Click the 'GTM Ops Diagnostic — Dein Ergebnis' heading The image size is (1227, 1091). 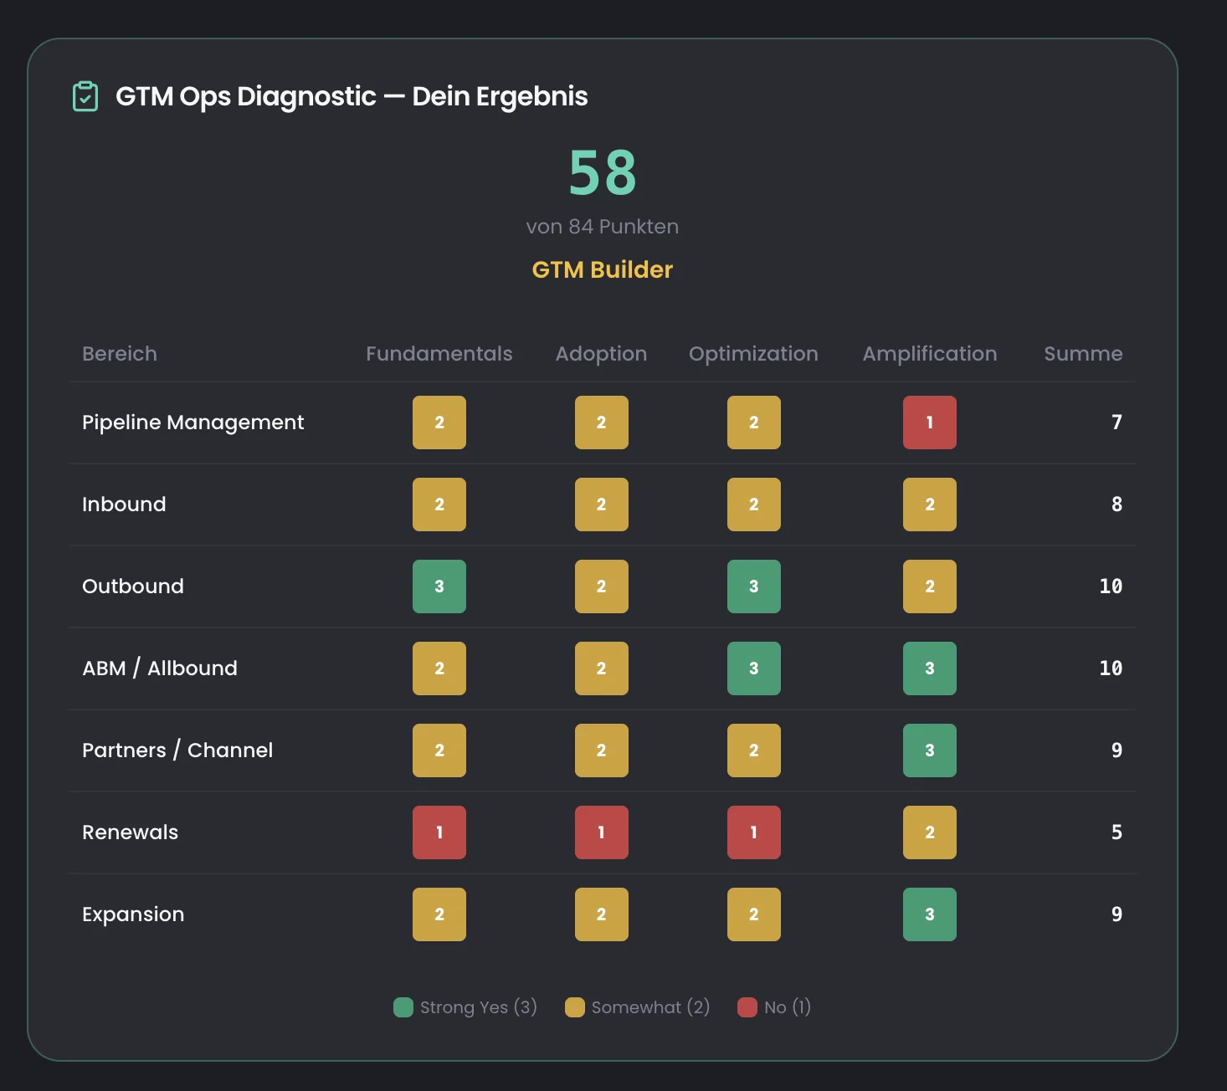point(352,97)
